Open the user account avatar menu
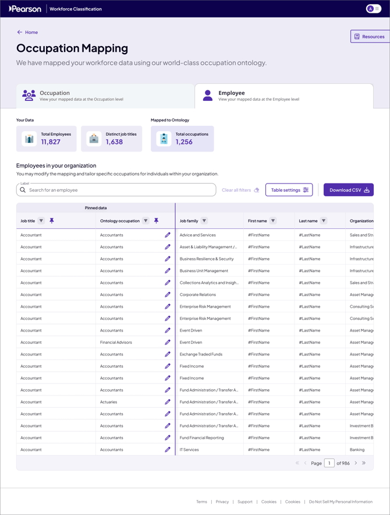The width and height of the screenshot is (390, 515). (374, 9)
